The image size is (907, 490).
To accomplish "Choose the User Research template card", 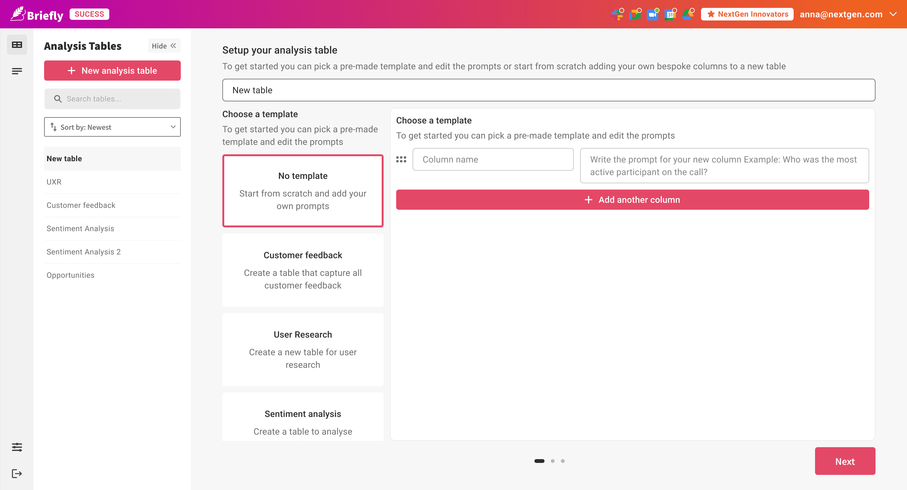I will pos(303,349).
